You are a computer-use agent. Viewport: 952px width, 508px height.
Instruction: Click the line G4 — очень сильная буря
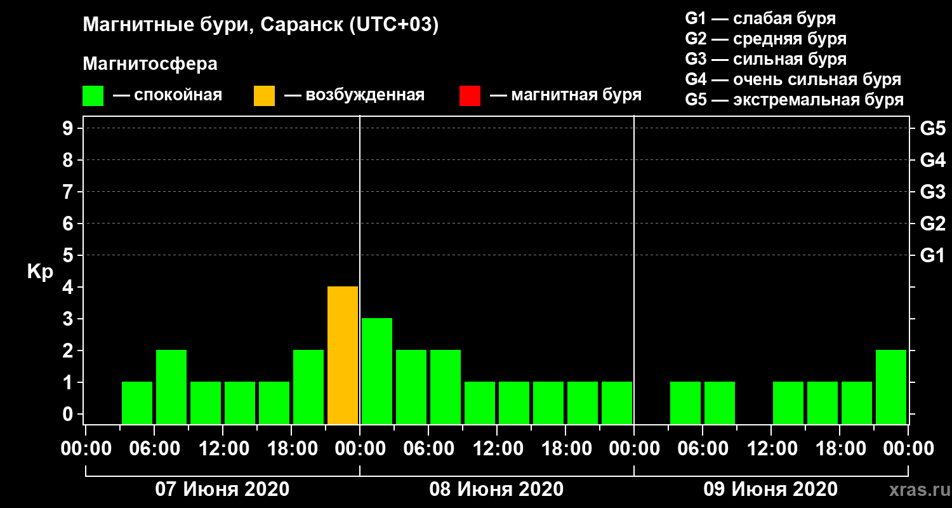(x=793, y=79)
